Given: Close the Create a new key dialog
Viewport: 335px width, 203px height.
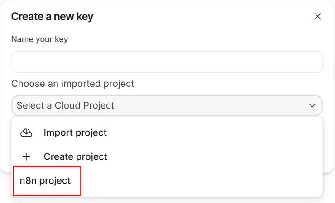Looking at the screenshot, I should [x=317, y=17].
